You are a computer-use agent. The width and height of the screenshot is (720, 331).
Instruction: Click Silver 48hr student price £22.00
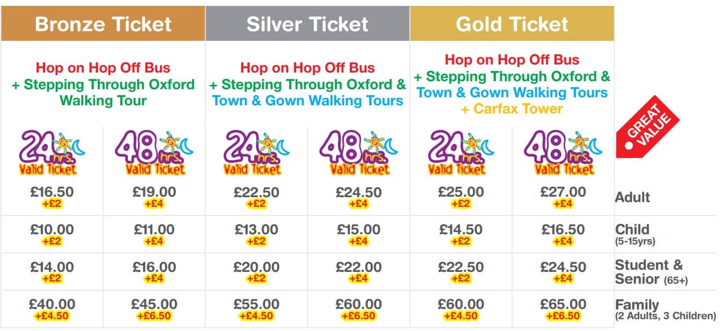[x=358, y=267]
